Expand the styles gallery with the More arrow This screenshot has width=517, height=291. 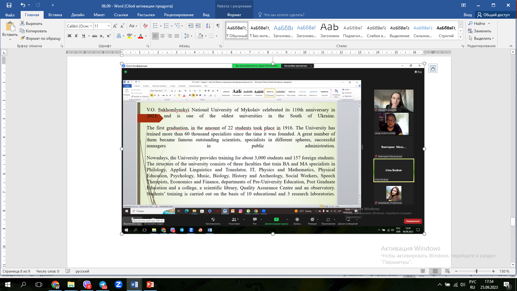460,37
